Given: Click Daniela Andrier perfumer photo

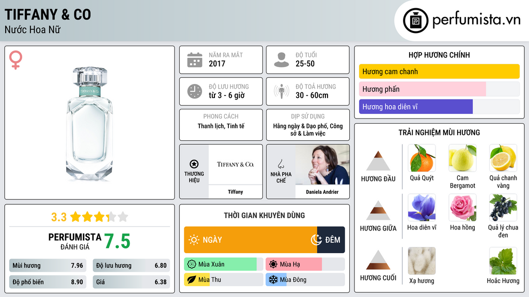Looking at the screenshot, I should (322, 165).
